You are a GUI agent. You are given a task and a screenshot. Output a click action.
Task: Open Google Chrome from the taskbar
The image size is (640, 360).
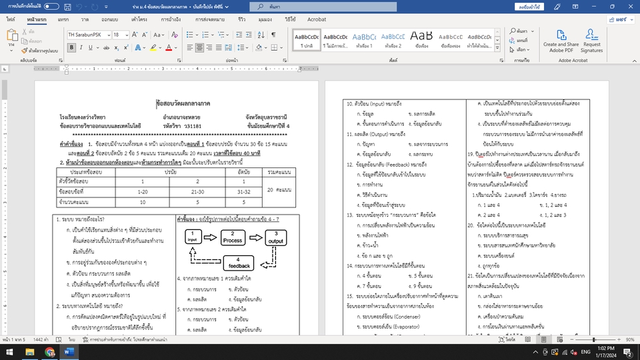49,352
